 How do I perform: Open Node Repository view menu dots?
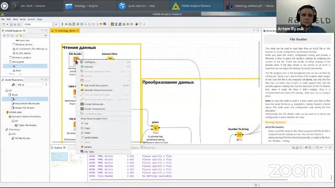tap(46, 85)
